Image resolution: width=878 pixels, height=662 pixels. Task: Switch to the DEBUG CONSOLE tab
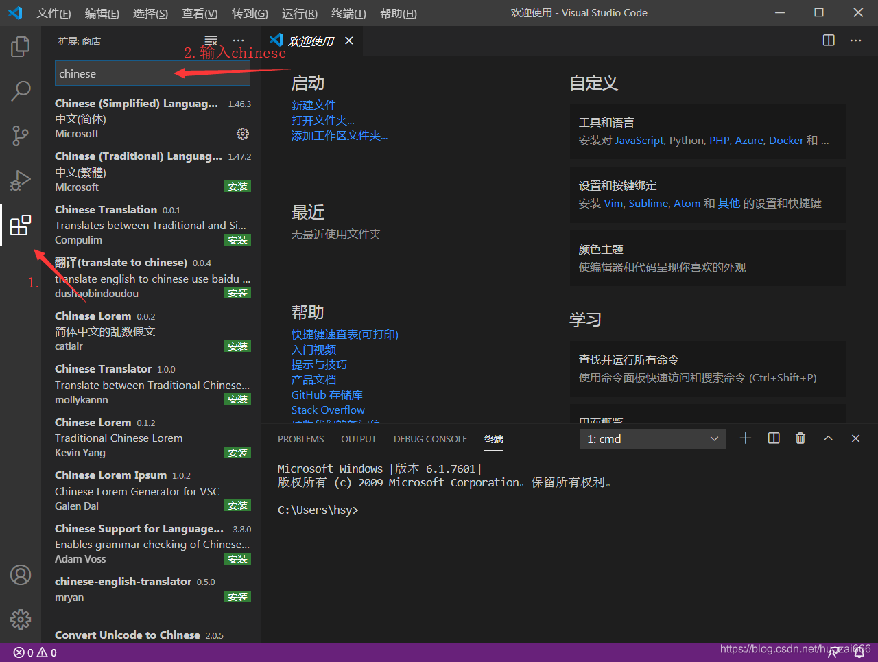pyautogui.click(x=430, y=439)
